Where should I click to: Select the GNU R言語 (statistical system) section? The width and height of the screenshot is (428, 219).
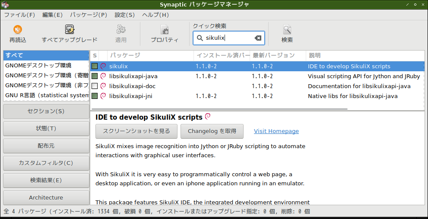pos(46,95)
